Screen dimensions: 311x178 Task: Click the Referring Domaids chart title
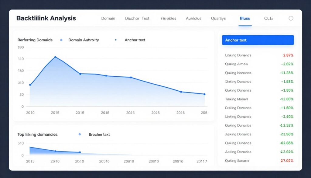click(x=35, y=40)
